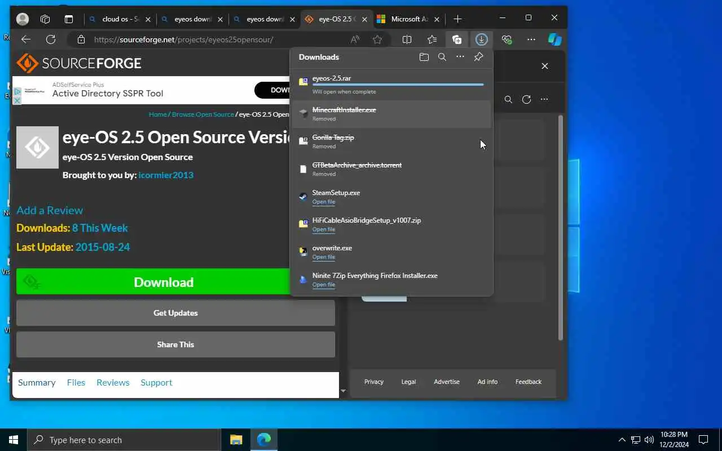The width and height of the screenshot is (722, 451).
Task: Select the GTBetaArchive_archive.torrent entry
Action: point(391,169)
